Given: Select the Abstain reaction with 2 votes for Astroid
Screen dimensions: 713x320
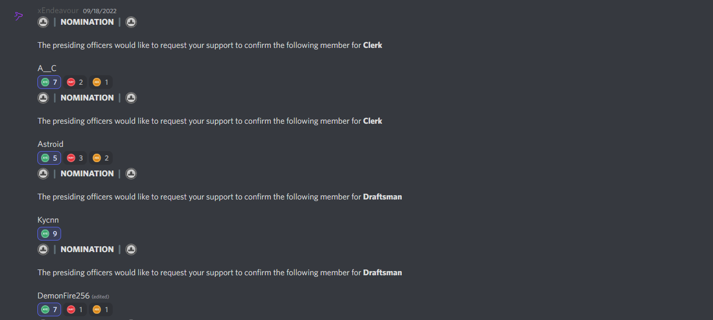Looking at the screenshot, I should 101,158.
